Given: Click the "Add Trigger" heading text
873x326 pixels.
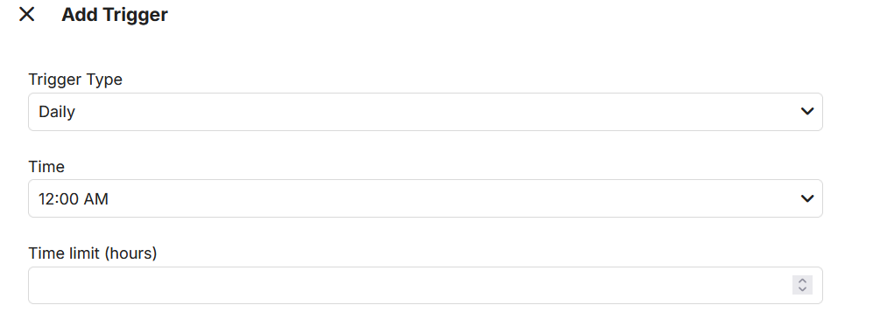Looking at the screenshot, I should (x=114, y=15).
